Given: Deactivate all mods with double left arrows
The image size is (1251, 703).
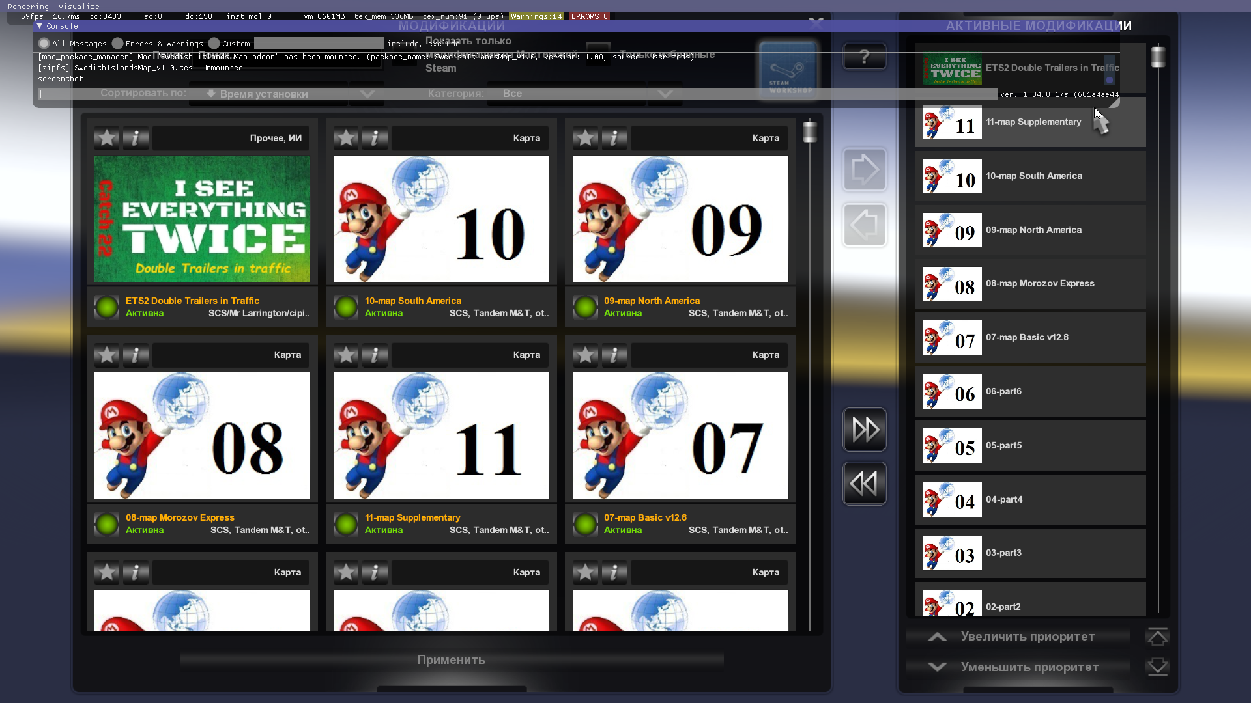Looking at the screenshot, I should (x=865, y=484).
